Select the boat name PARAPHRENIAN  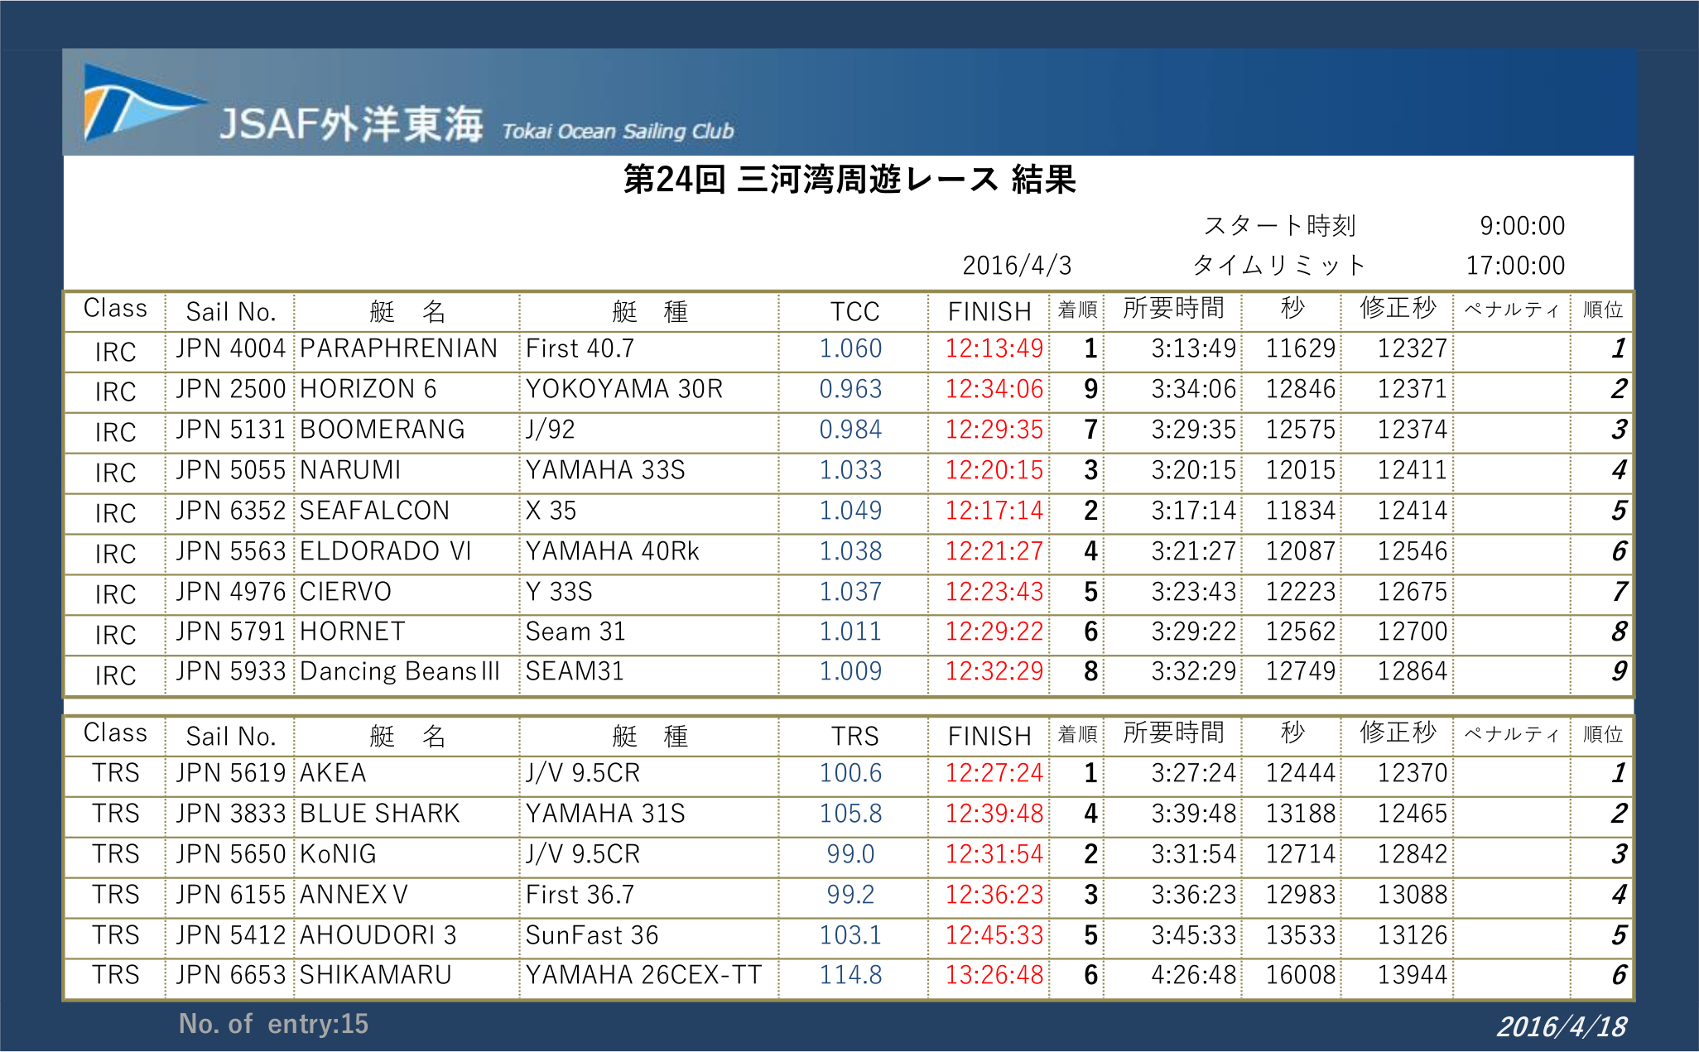pos(398,348)
